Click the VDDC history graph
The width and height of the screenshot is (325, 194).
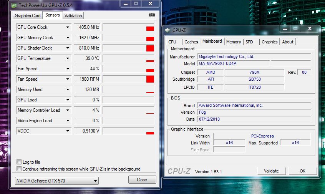(129, 131)
